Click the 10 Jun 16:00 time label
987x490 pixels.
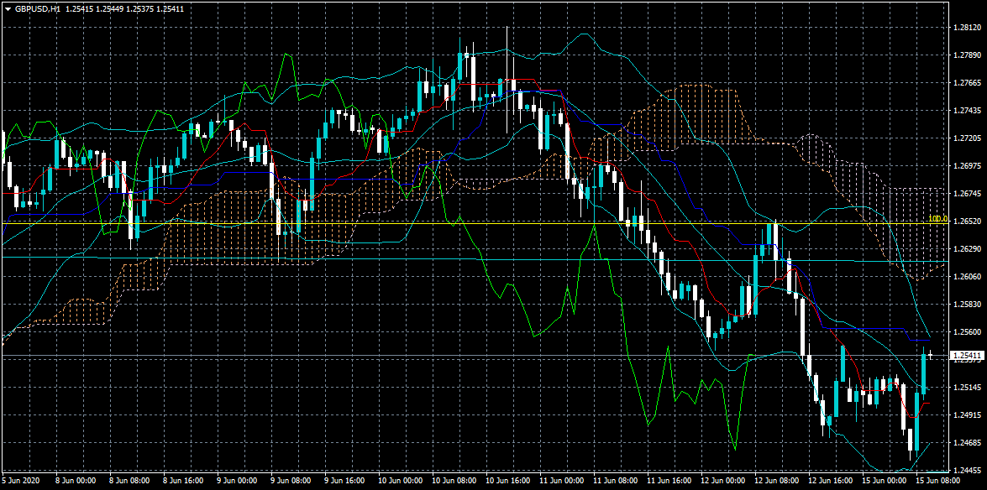507,482
